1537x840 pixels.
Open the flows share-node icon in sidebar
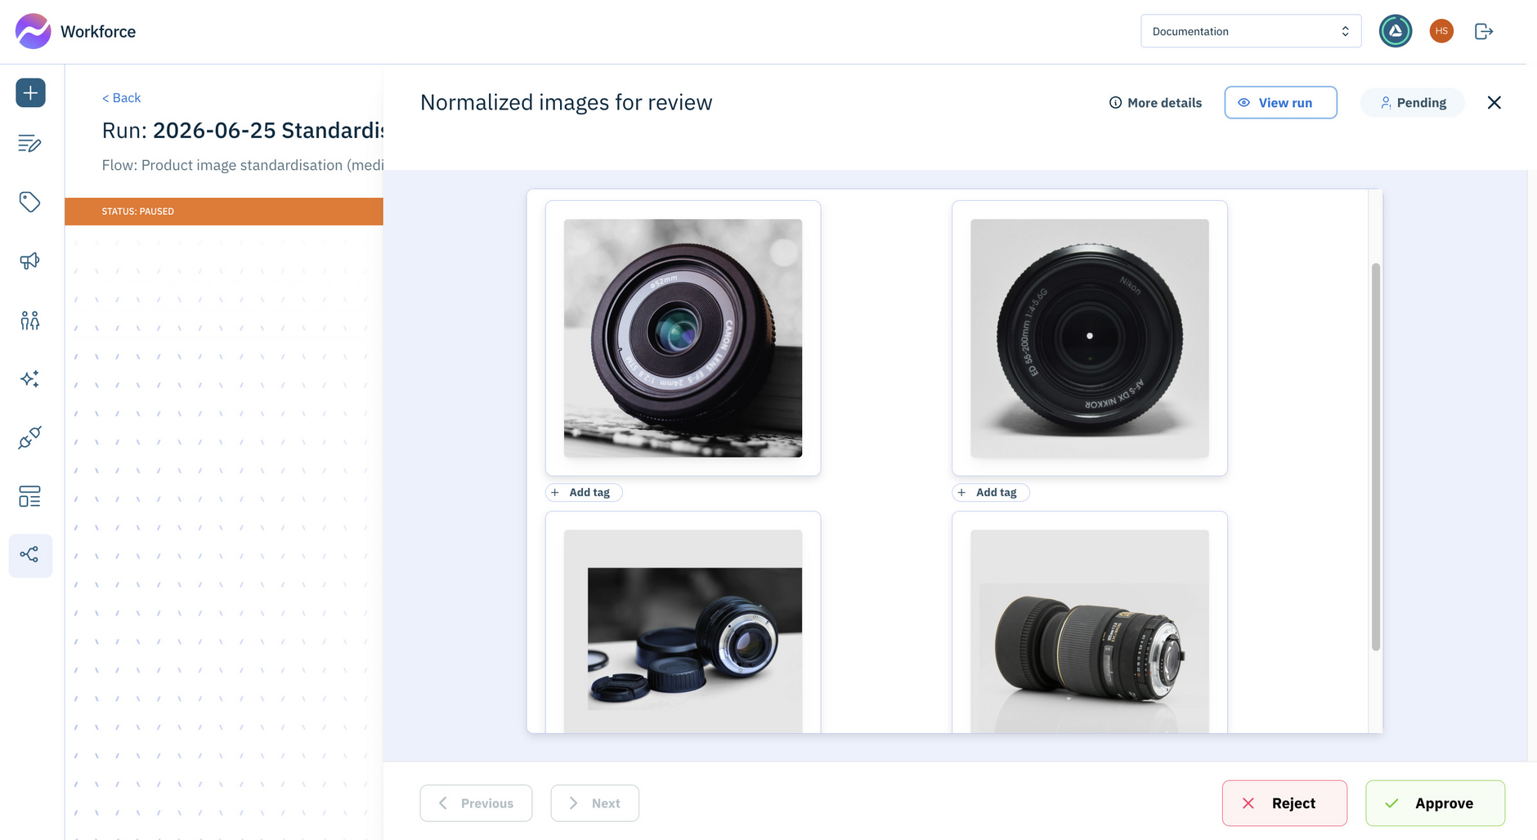tap(30, 556)
